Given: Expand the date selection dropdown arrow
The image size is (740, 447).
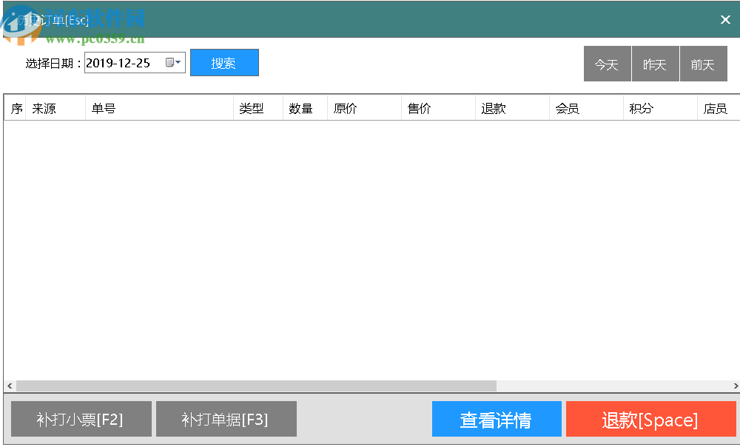Looking at the screenshot, I should (x=179, y=63).
